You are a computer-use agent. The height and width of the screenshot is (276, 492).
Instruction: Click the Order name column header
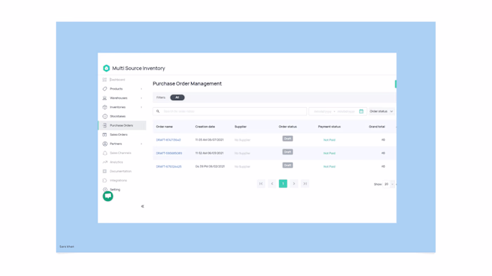pos(164,127)
